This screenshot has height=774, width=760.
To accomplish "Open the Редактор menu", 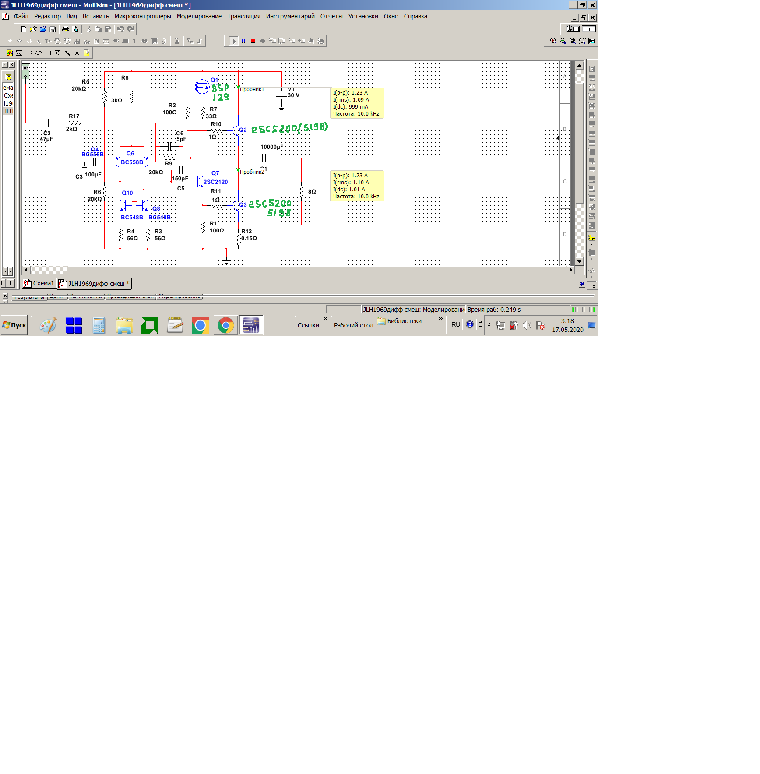I will pyautogui.click(x=47, y=17).
